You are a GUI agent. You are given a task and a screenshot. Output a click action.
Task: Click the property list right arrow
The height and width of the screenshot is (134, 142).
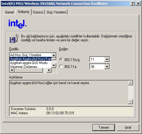coord(49,70)
